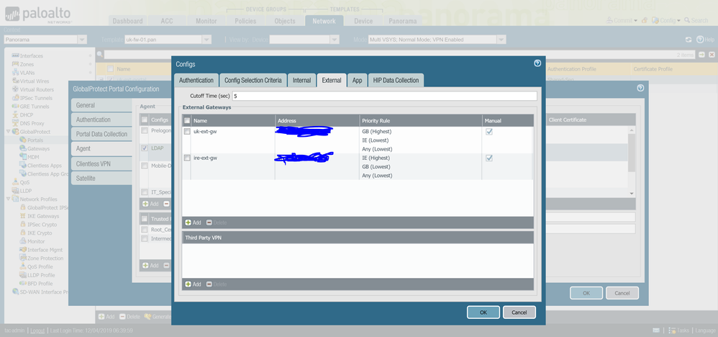Image resolution: width=718 pixels, height=337 pixels.
Task: Open the Zones item in sidebar
Action: (x=27, y=65)
